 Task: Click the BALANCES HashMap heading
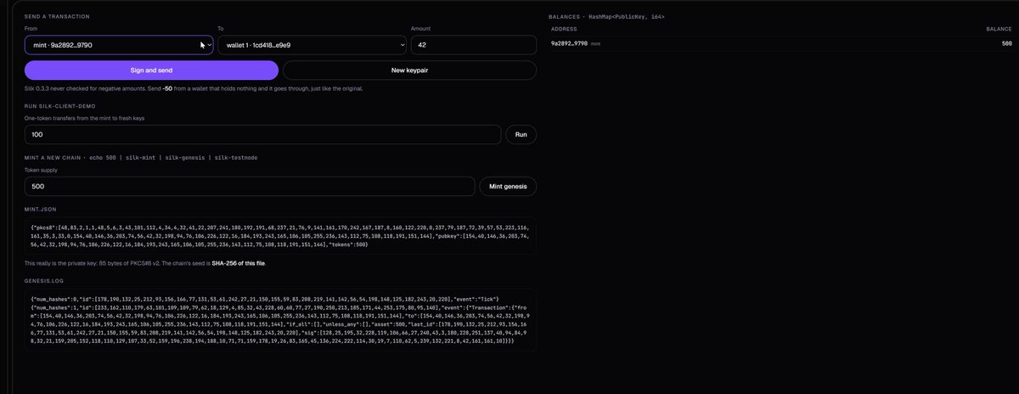(608, 16)
